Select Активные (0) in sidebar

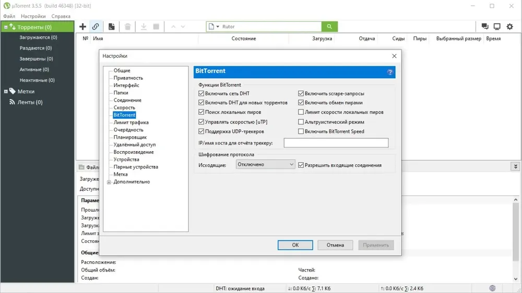[x=34, y=69]
